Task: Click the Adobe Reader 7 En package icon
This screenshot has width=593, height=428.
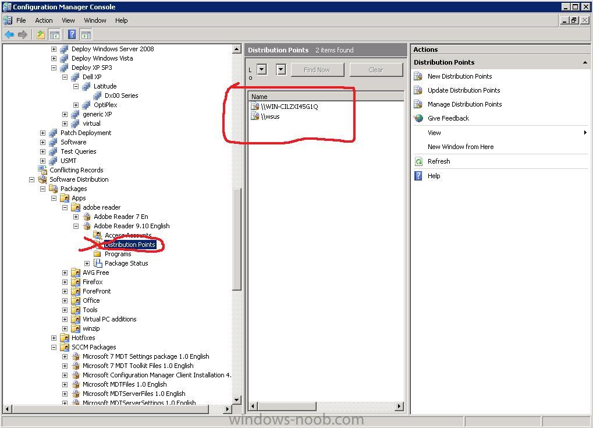Action: pos(87,217)
